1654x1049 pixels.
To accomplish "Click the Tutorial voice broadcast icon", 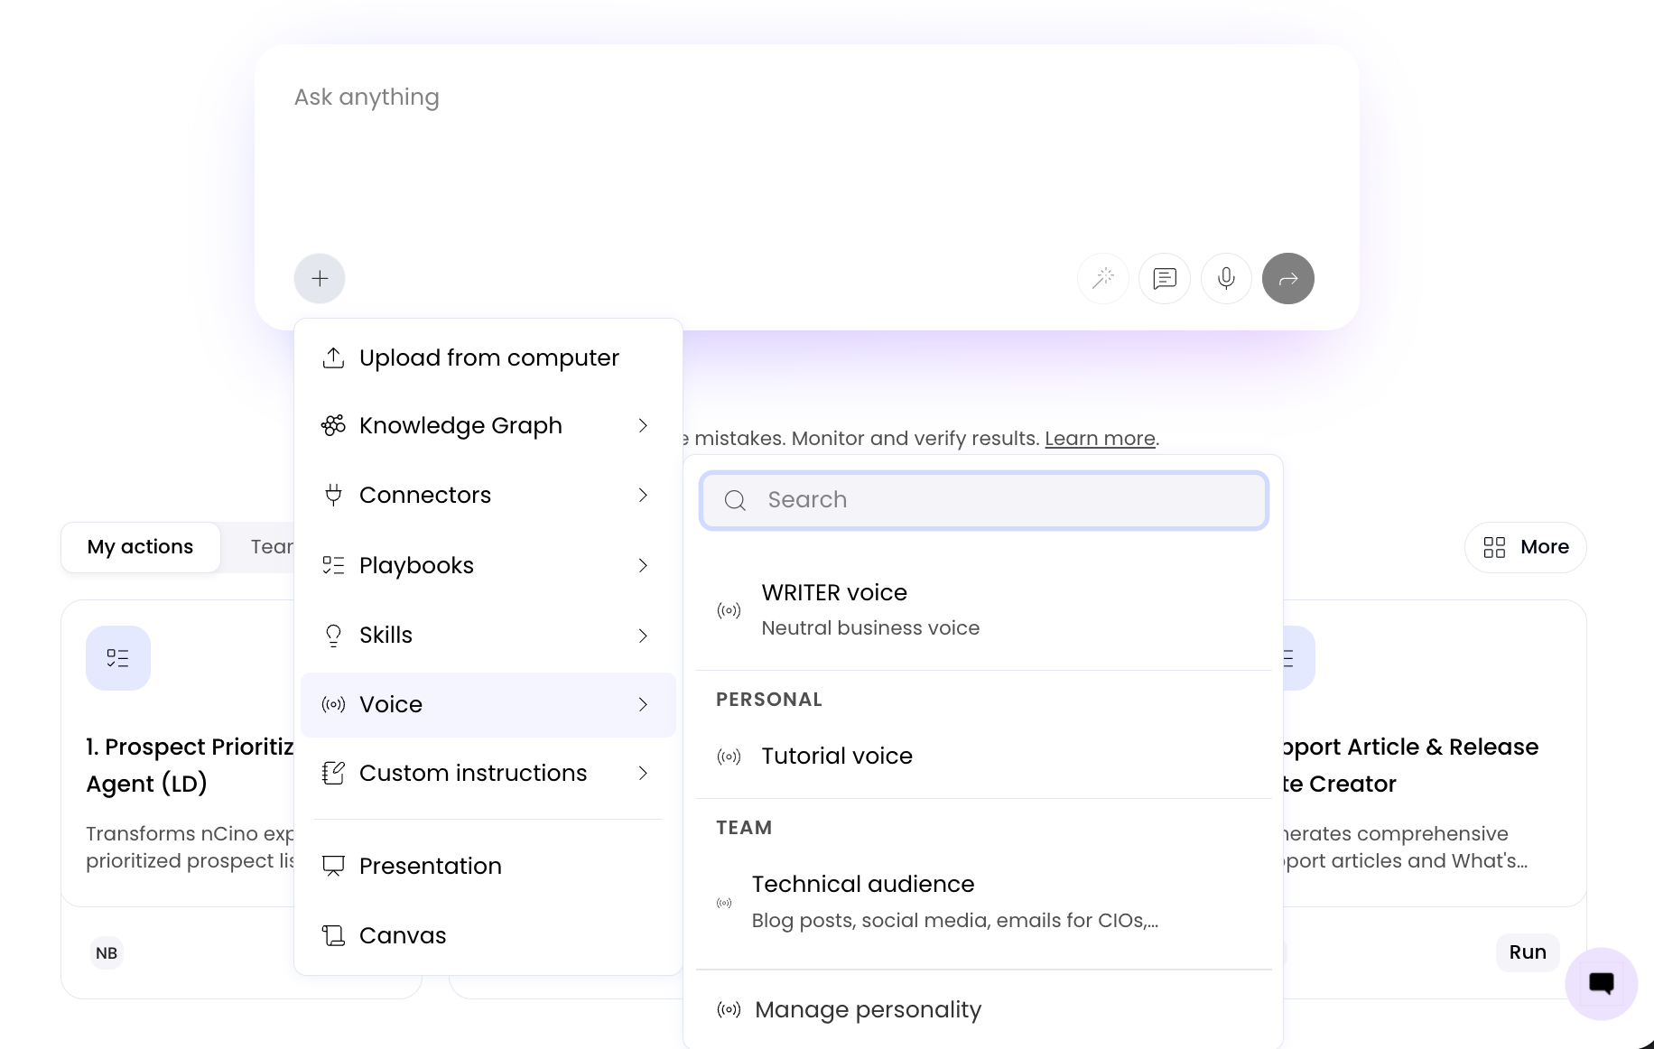I will pyautogui.click(x=729, y=757).
